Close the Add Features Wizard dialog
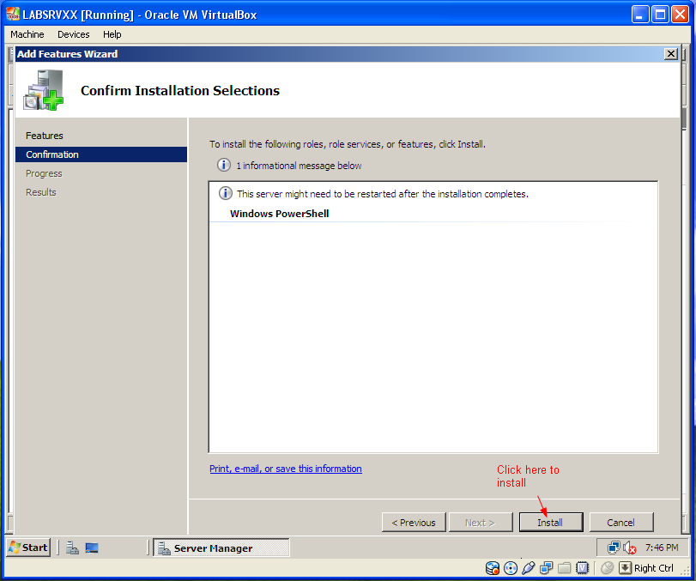This screenshot has height=581, width=696. (671, 54)
